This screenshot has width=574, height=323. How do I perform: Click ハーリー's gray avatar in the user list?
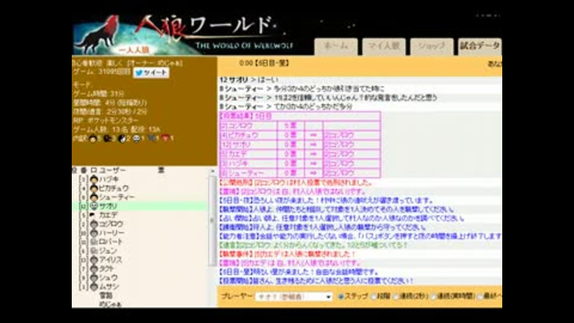[x=94, y=233]
